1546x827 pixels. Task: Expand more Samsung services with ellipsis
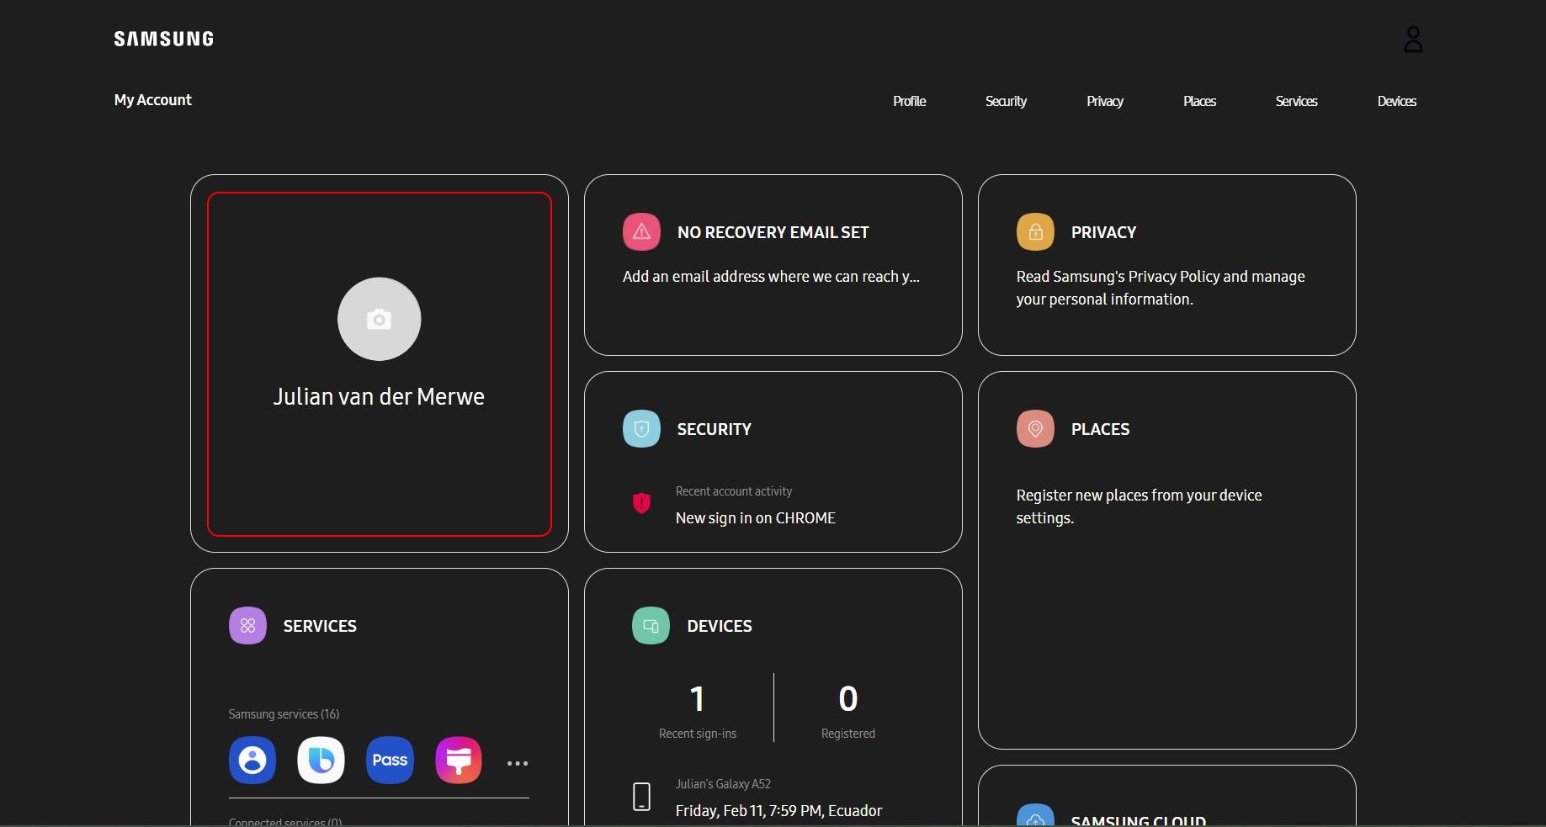(x=517, y=763)
